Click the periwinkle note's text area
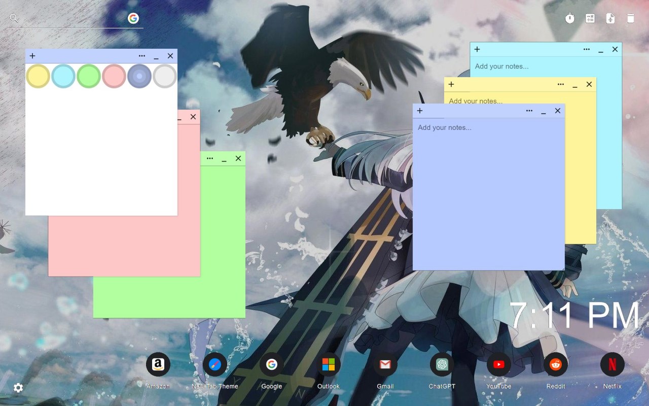Viewport: 649px width, 406px height. [x=488, y=194]
